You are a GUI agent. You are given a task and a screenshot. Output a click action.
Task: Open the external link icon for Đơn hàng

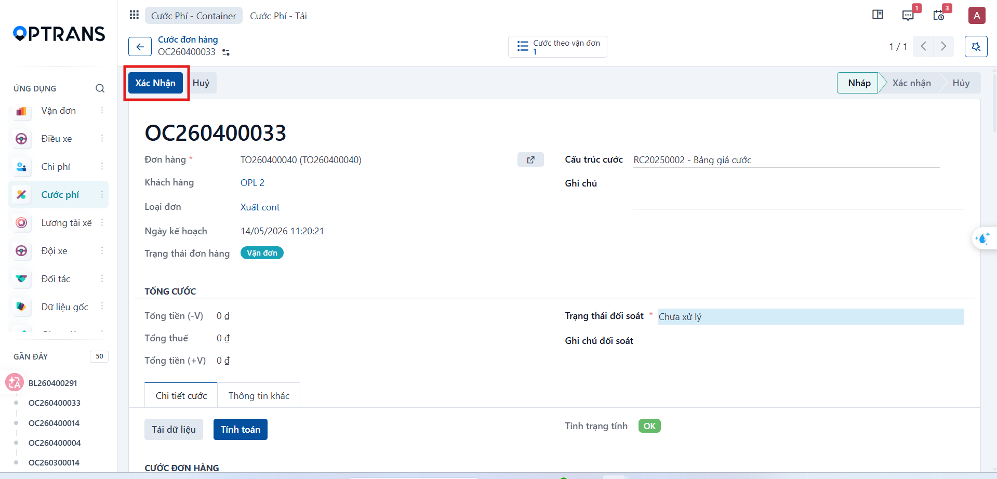(x=530, y=159)
